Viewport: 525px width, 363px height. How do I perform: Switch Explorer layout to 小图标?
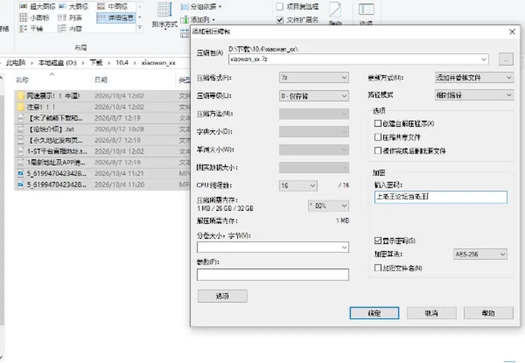pyautogui.click(x=34, y=17)
